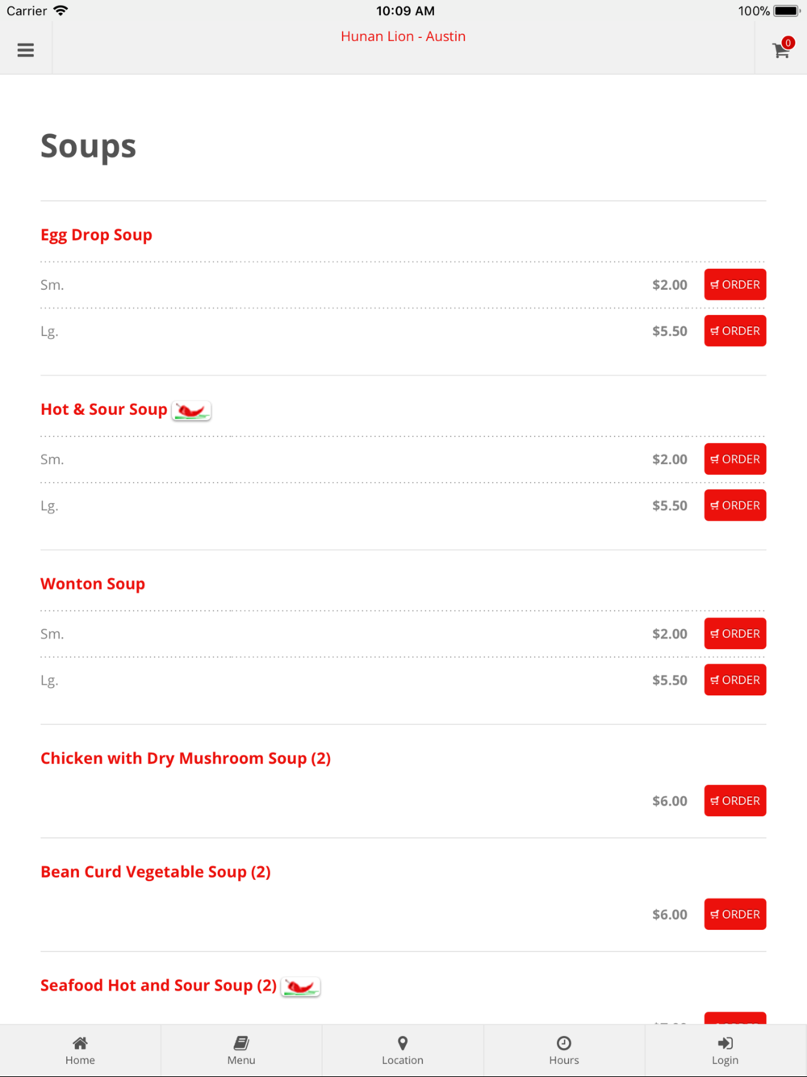This screenshot has width=807, height=1077.
Task: Open the Login tab
Action: click(725, 1050)
